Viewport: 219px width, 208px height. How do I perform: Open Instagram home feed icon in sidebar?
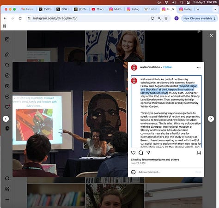click(7, 54)
